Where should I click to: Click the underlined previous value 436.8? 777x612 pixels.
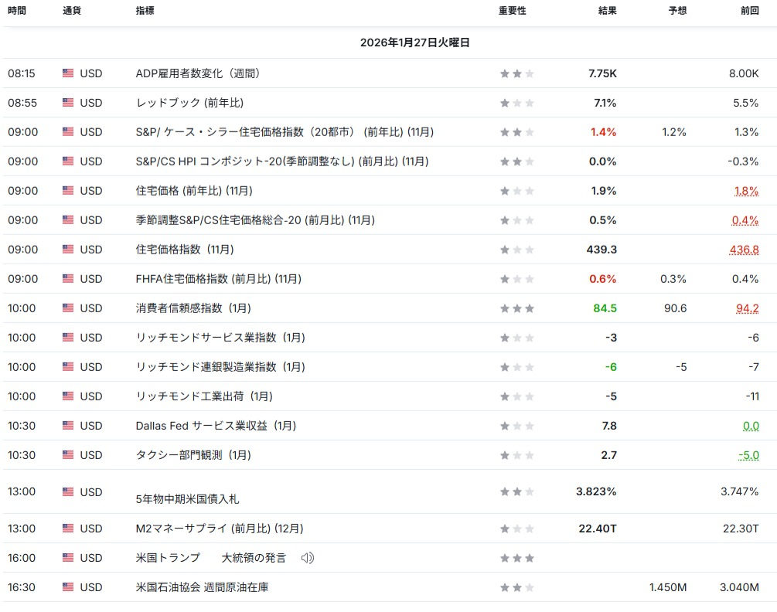coord(744,250)
